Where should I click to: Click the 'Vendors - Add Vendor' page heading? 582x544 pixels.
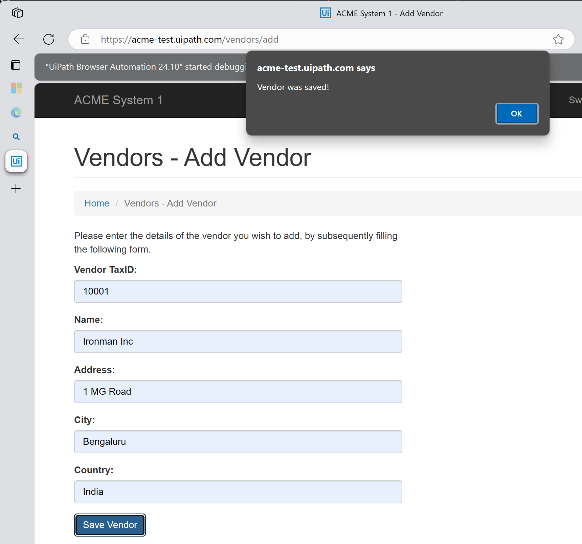[x=193, y=158]
